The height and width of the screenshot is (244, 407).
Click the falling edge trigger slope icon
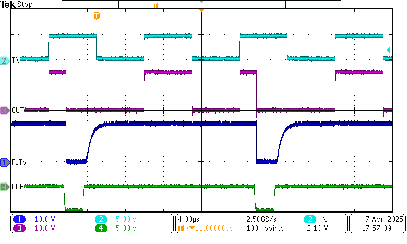click(324, 219)
